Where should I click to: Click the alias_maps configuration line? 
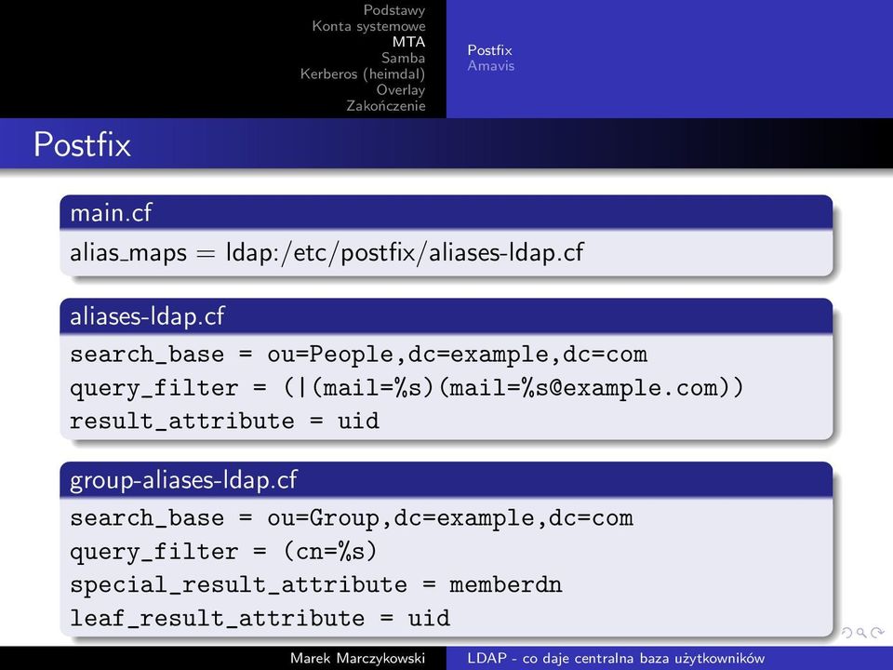point(327,253)
